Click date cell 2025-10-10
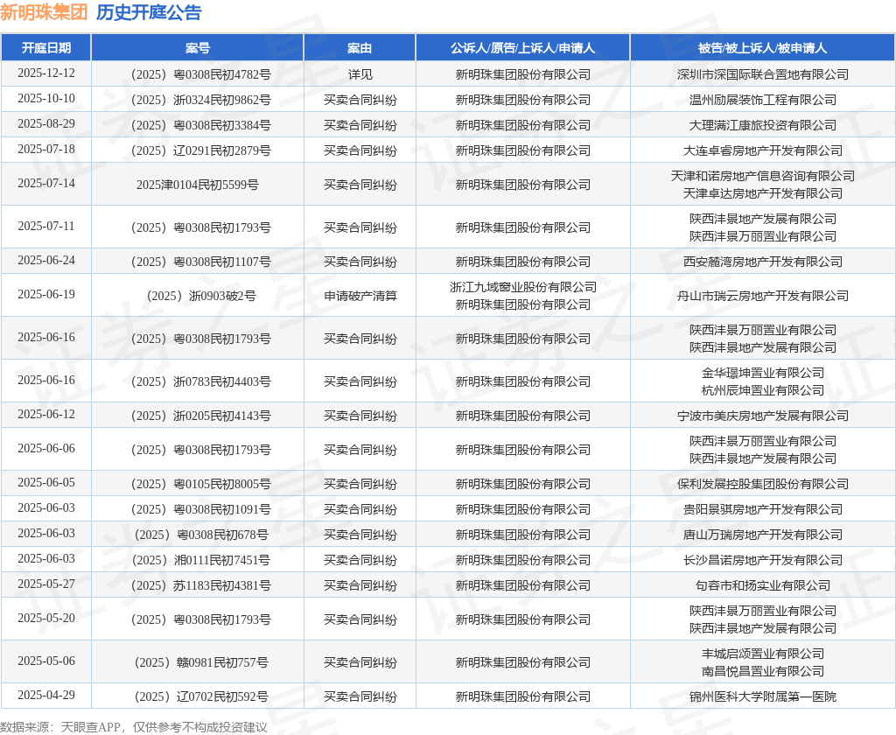The width and height of the screenshot is (896, 735). click(46, 98)
